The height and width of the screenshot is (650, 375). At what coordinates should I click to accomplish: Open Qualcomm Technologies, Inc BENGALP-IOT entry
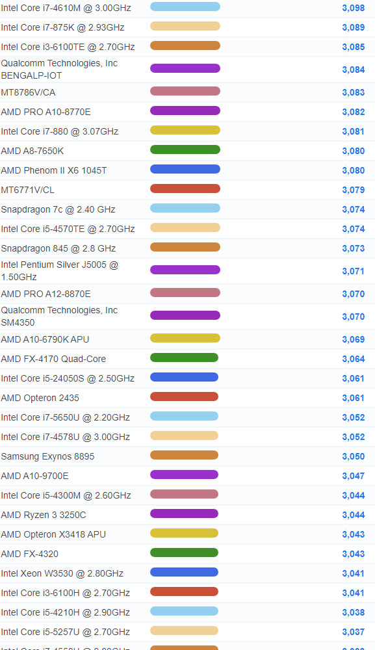59,70
